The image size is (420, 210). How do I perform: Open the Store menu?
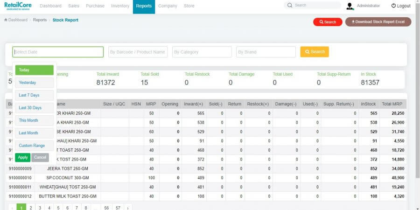pyautogui.click(x=189, y=6)
